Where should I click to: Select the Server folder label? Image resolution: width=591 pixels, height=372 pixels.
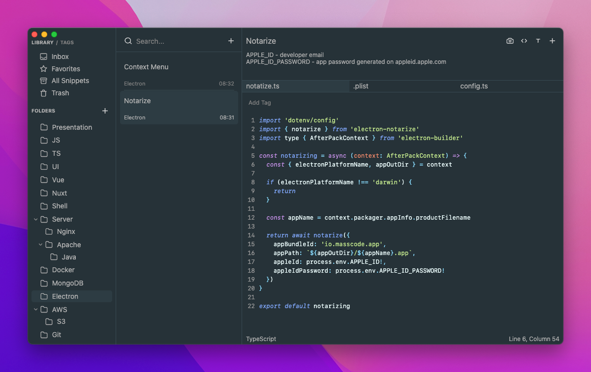coord(62,219)
